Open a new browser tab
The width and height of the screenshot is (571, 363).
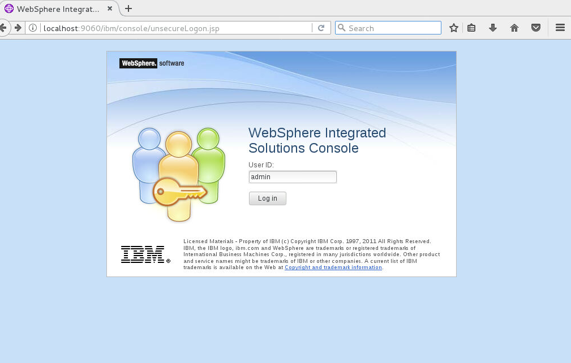(x=128, y=8)
